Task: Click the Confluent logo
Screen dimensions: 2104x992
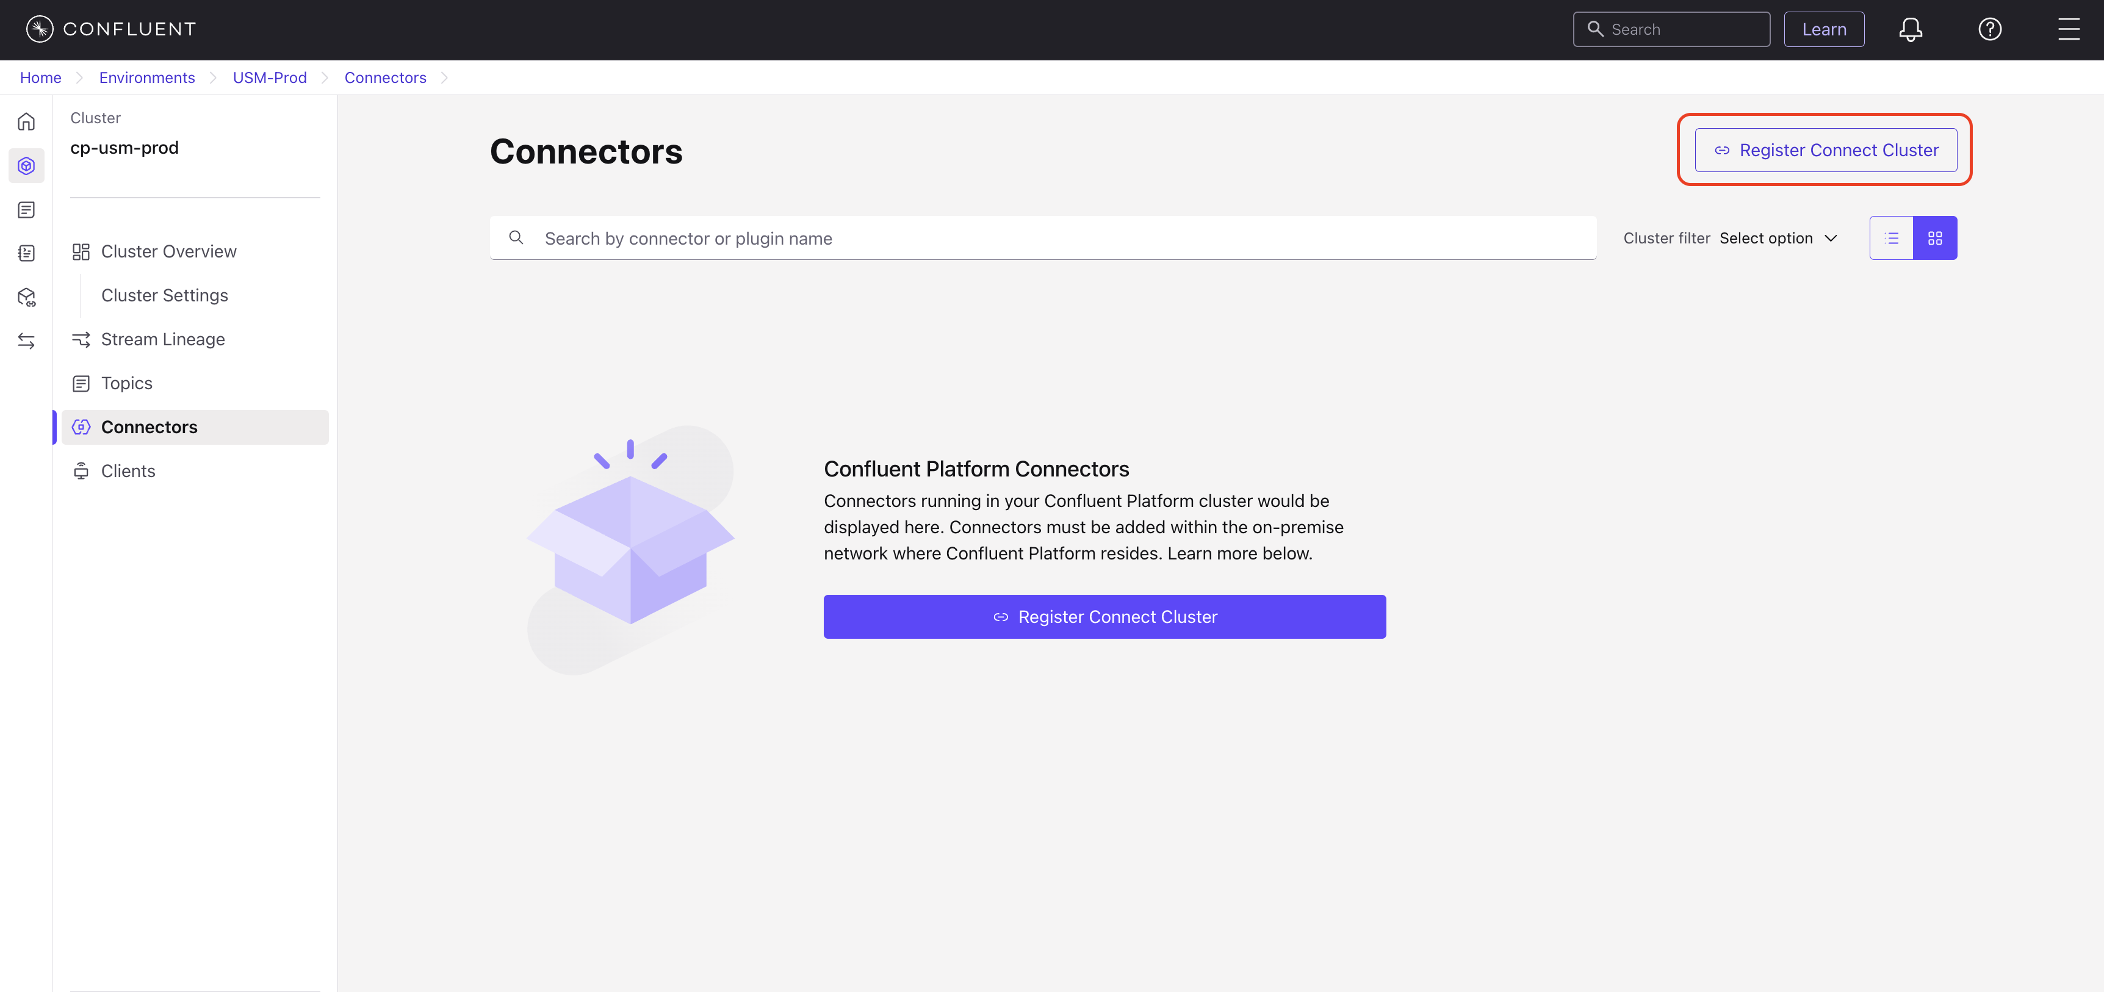Action: point(110,29)
